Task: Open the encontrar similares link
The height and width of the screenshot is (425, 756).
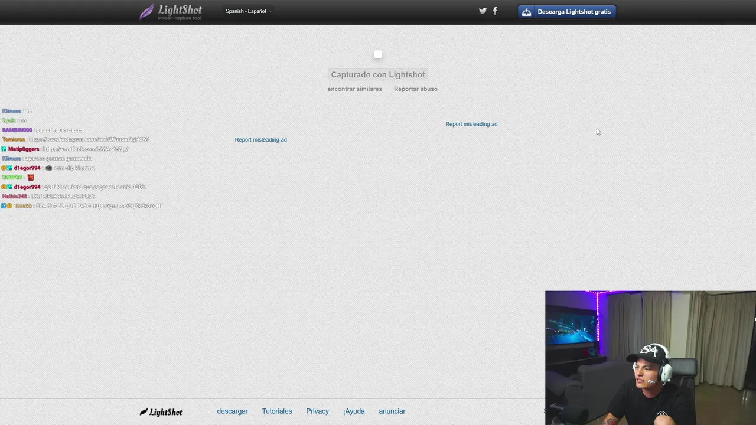Action: (x=355, y=89)
